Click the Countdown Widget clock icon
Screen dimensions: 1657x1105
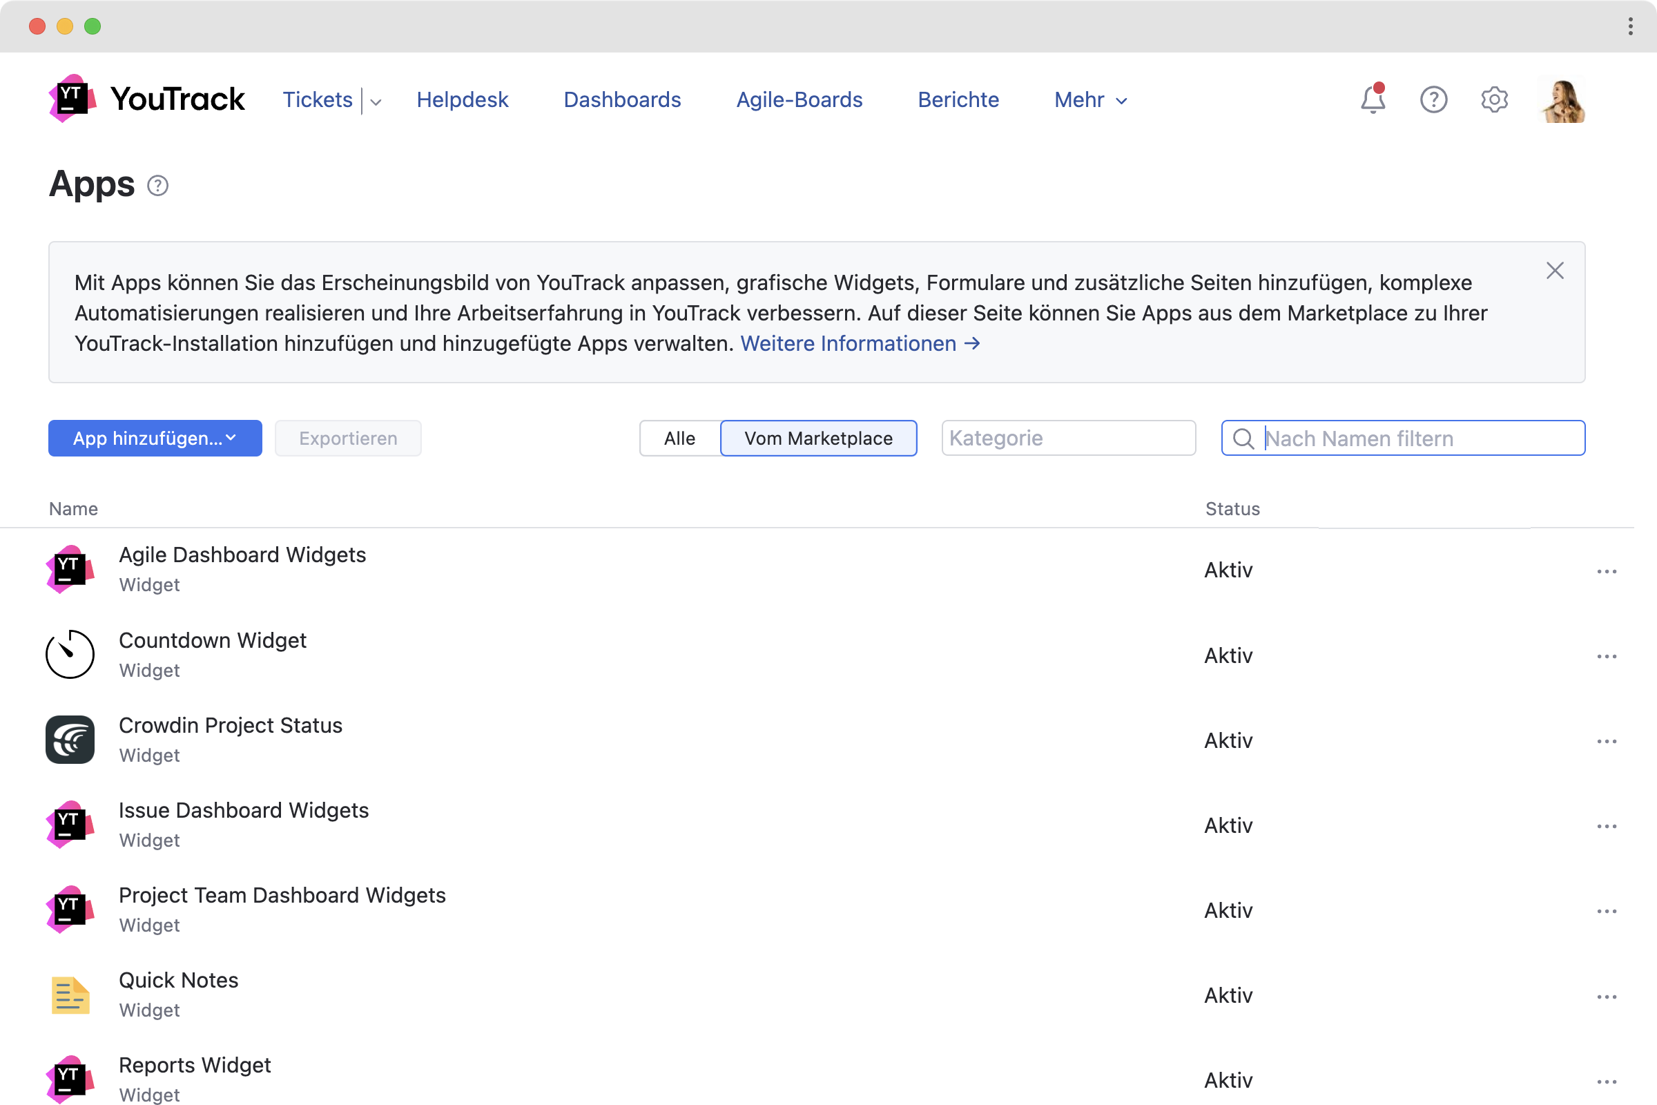pos(70,655)
